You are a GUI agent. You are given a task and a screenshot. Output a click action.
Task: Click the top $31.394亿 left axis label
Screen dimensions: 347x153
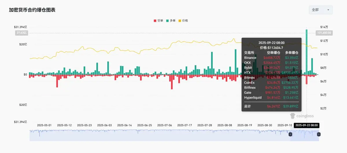[20, 27]
